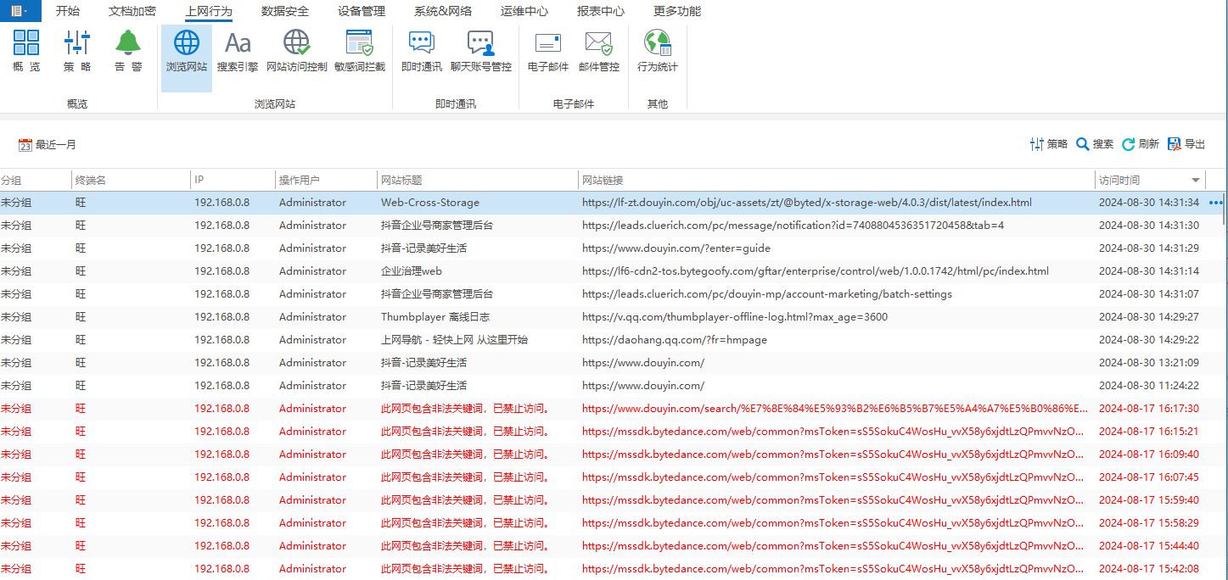Sort by the 分组 column header
1228x580 pixels.
click(x=36, y=181)
